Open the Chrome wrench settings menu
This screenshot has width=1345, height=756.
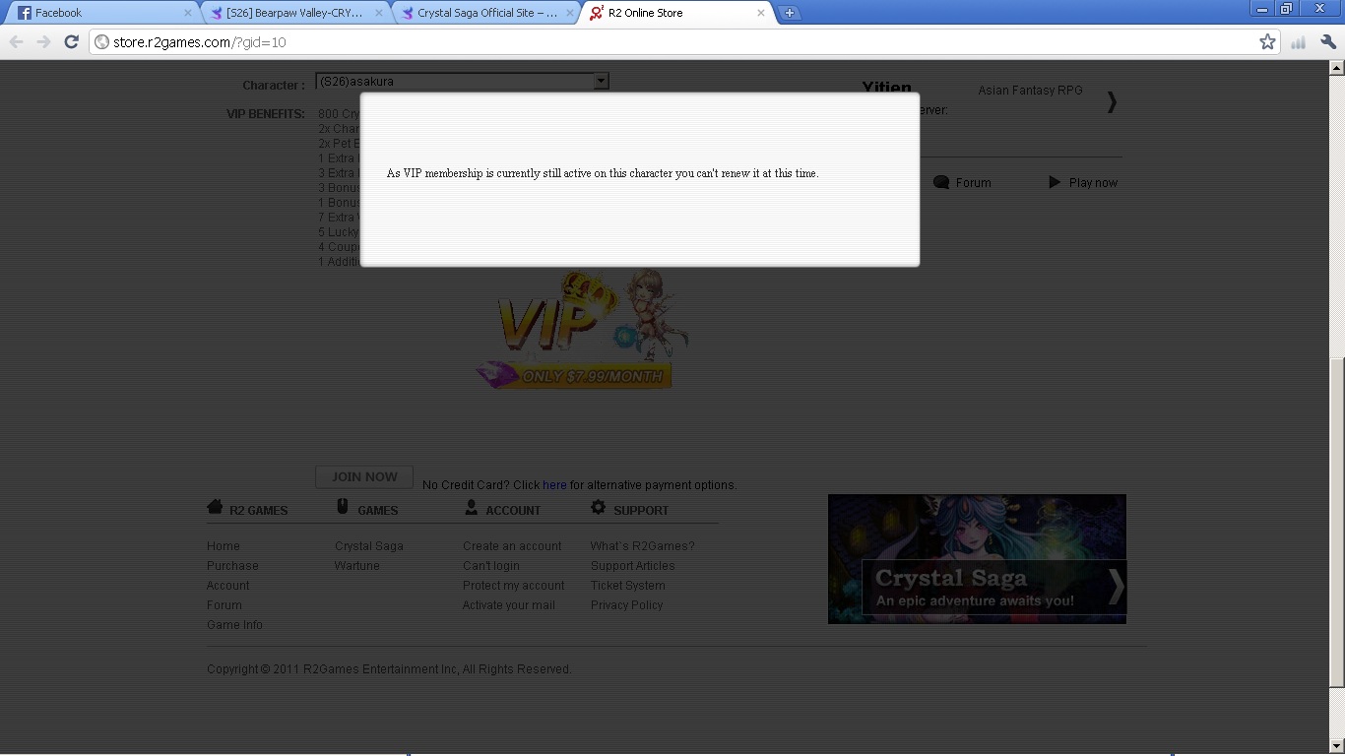(1327, 41)
